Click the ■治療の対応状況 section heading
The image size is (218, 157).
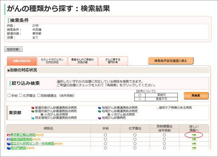(22, 70)
